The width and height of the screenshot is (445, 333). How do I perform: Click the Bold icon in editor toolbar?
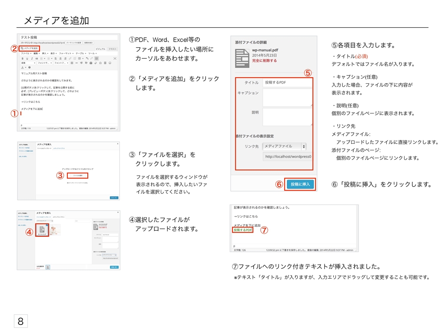(x=23, y=59)
